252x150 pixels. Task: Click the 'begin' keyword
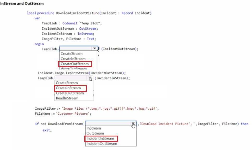39,44
